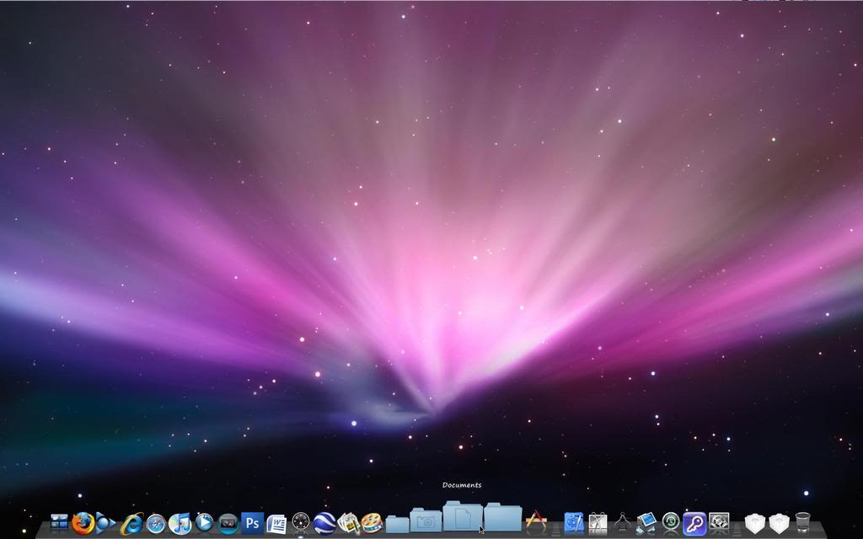Open the Pictures folder with camera emblem

[426, 520]
